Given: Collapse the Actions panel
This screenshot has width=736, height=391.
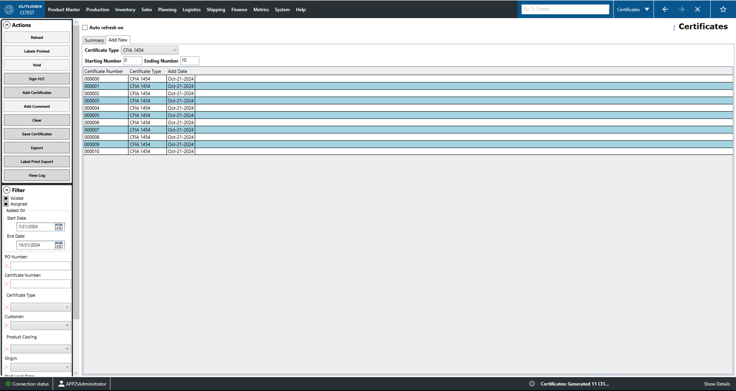Looking at the screenshot, I should (x=7, y=25).
